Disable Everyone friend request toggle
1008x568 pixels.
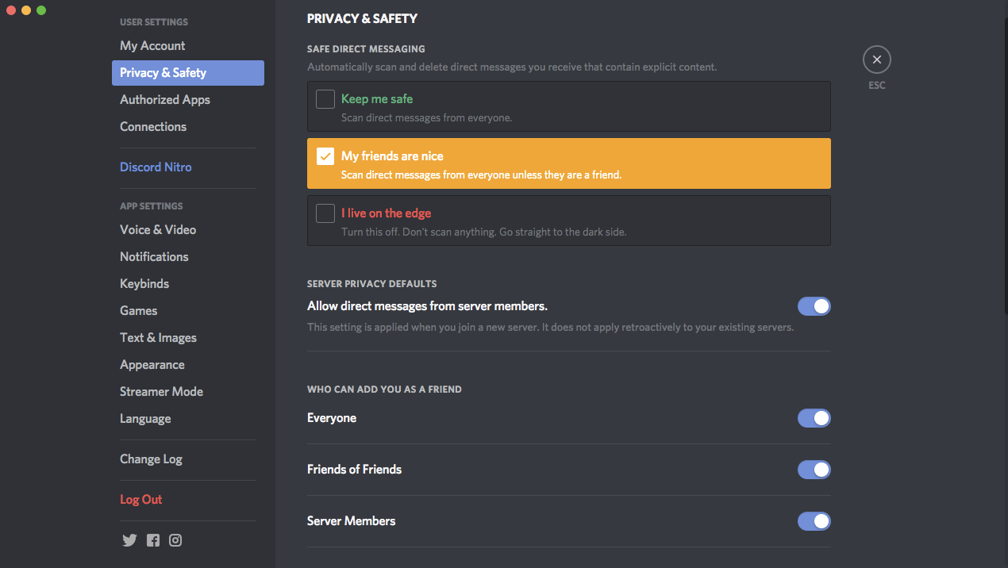pos(814,418)
